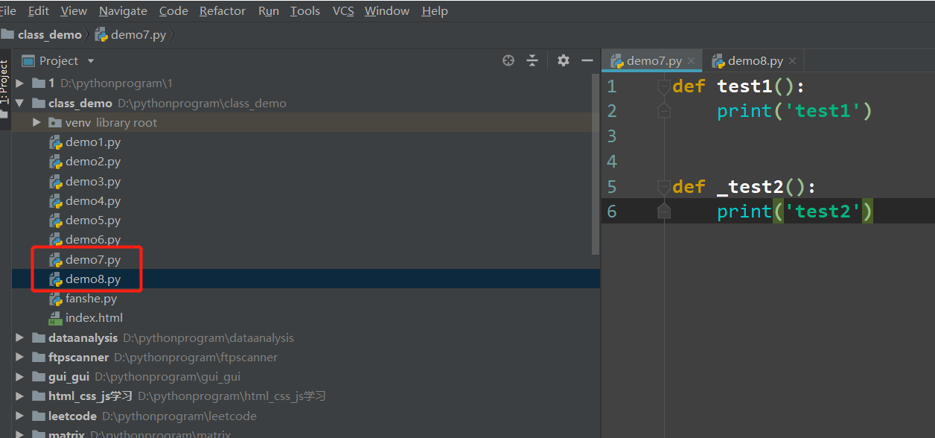Click line number 3 in the gutter
Image resolution: width=935 pixels, height=438 pixels.
612,136
